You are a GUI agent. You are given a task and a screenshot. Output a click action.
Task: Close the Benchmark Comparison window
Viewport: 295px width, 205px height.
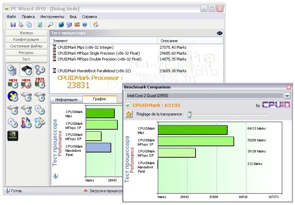(289, 87)
